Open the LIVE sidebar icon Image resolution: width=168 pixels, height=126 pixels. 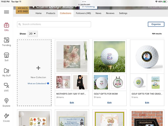click(6, 87)
